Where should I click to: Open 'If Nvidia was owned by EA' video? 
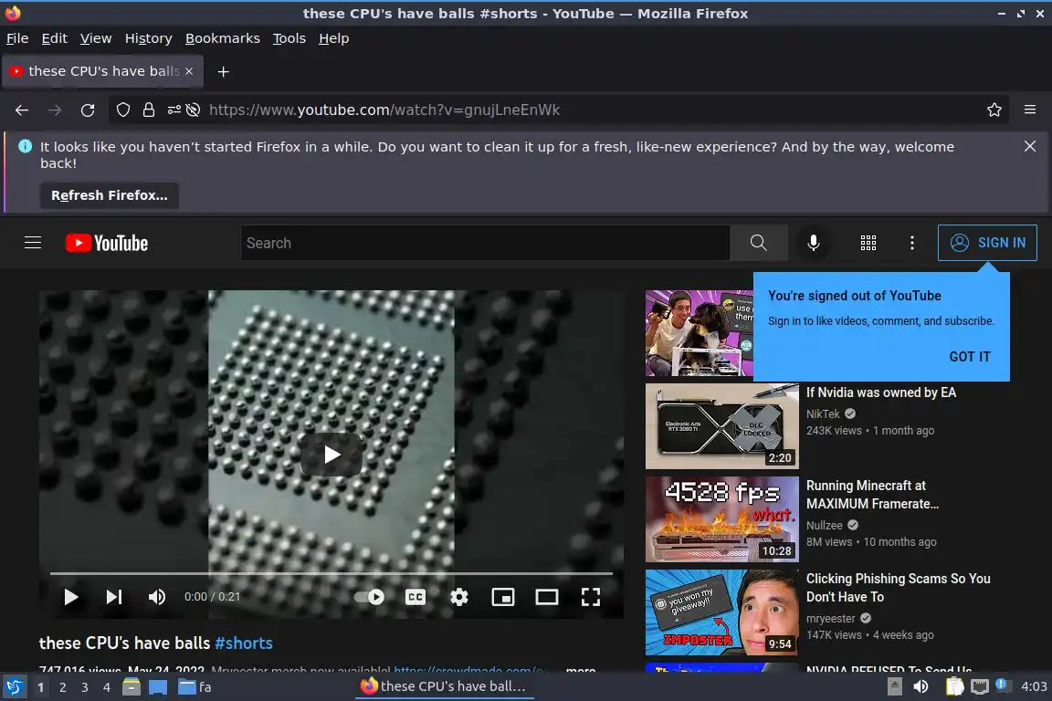[881, 392]
